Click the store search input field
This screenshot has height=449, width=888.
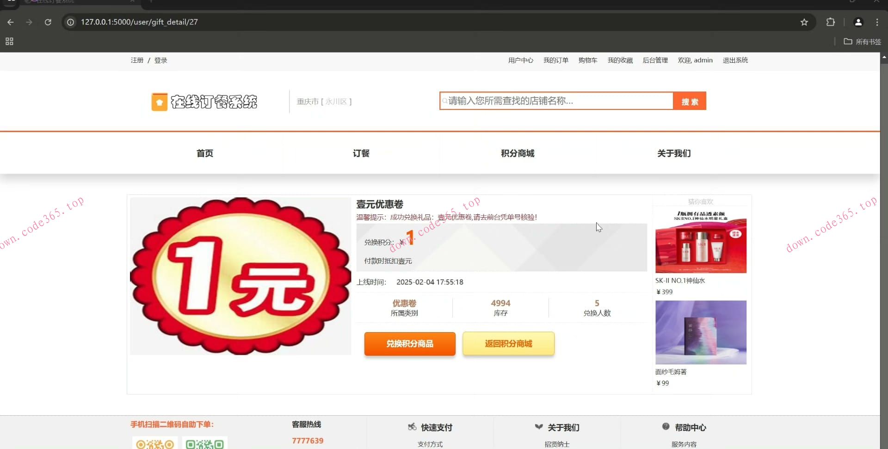(555, 101)
